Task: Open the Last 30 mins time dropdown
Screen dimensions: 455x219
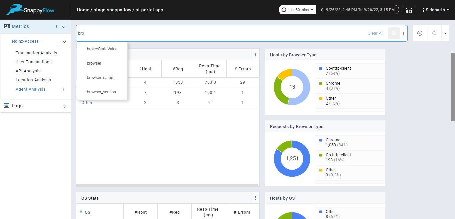Action: tap(297, 10)
